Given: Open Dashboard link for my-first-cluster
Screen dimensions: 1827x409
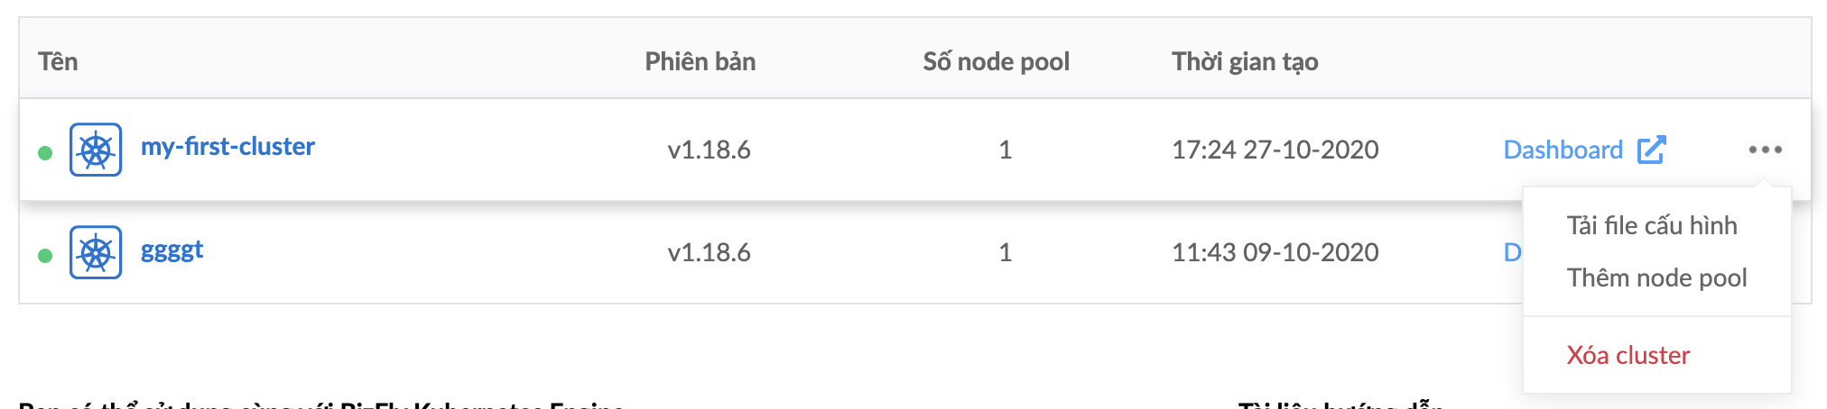Looking at the screenshot, I should [1563, 150].
